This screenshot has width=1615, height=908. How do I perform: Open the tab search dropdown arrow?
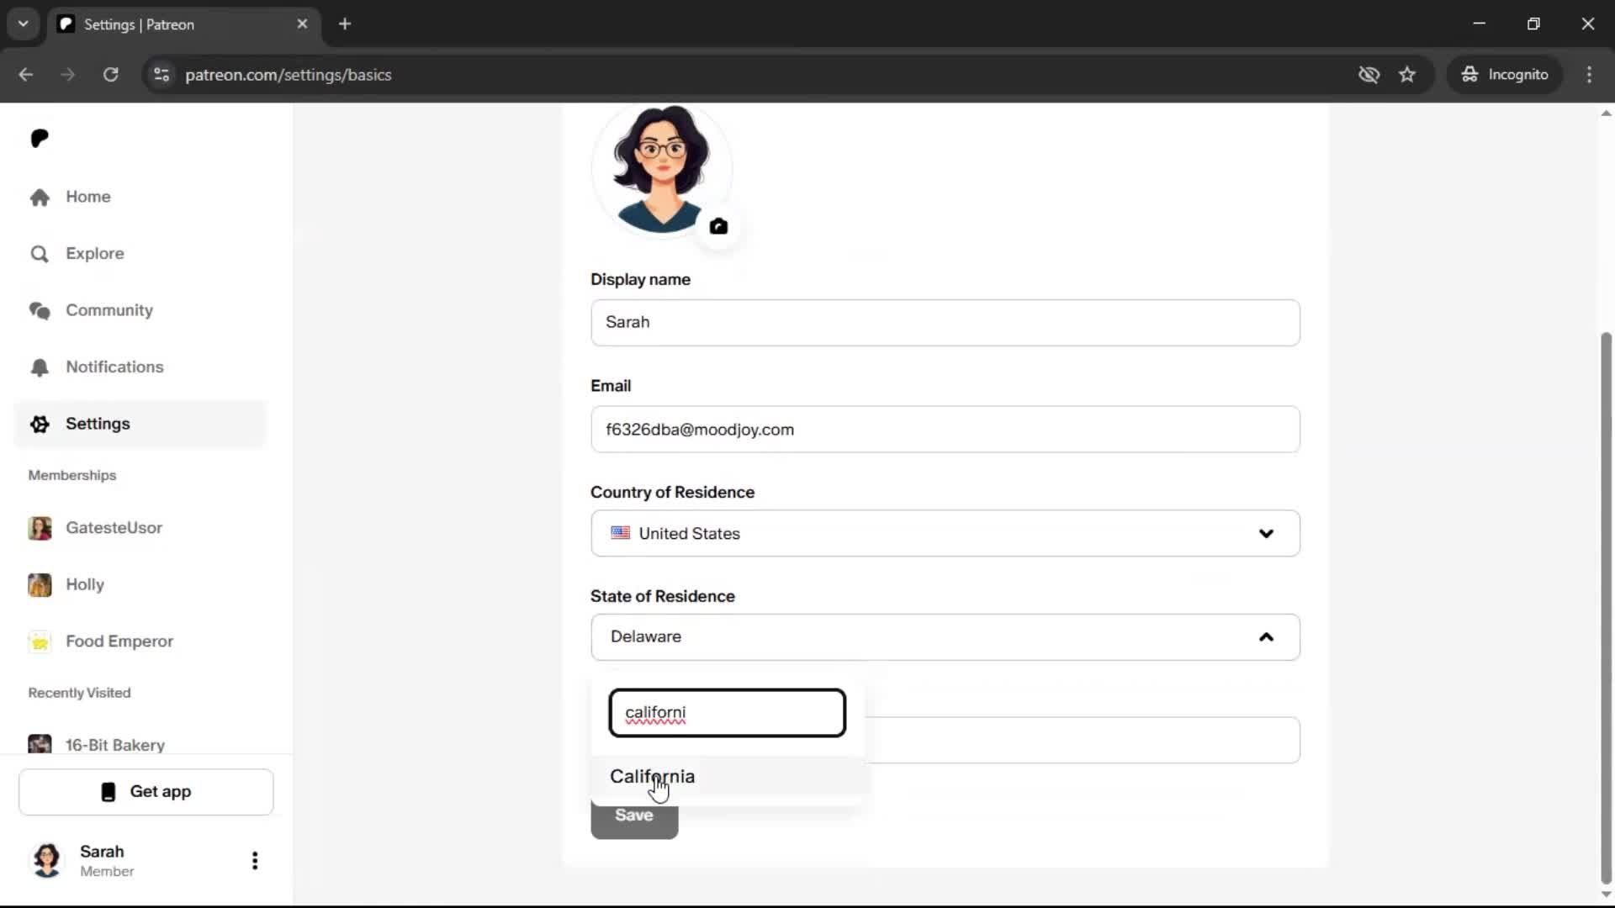(x=24, y=24)
